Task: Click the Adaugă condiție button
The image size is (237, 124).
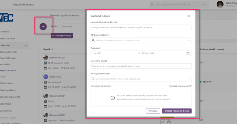Action: point(62,36)
